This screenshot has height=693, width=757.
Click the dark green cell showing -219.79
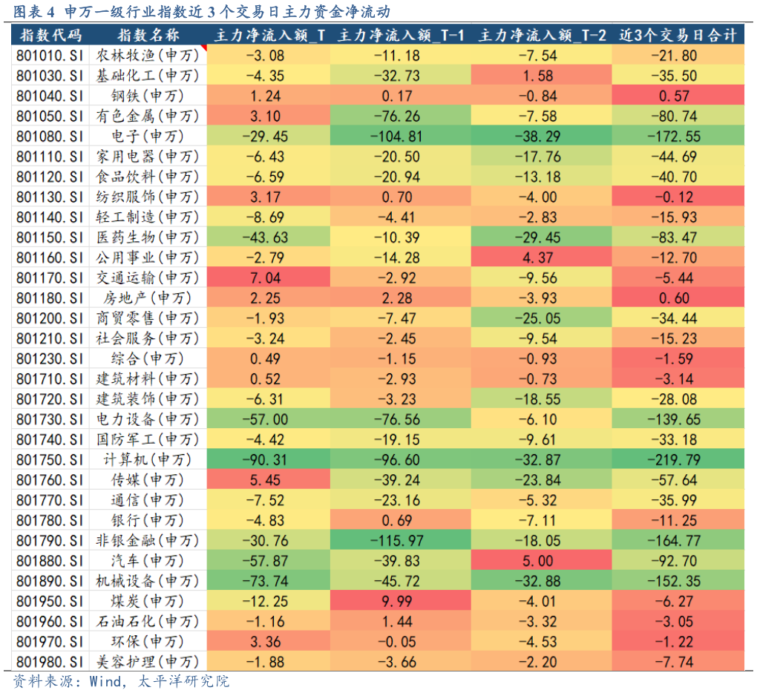pos(677,459)
